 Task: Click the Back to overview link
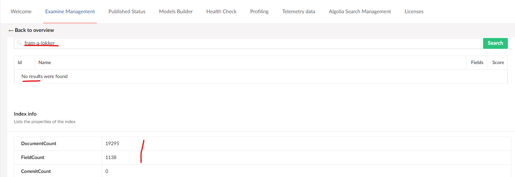click(31, 30)
